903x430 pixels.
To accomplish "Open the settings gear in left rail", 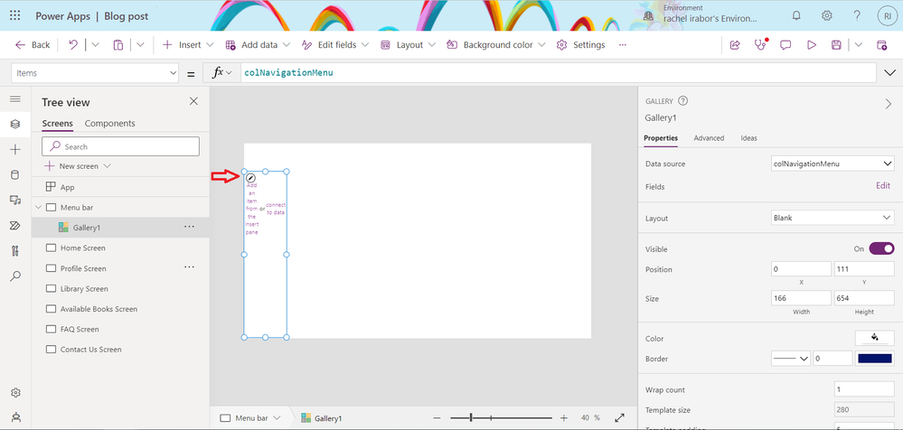I will (15, 393).
